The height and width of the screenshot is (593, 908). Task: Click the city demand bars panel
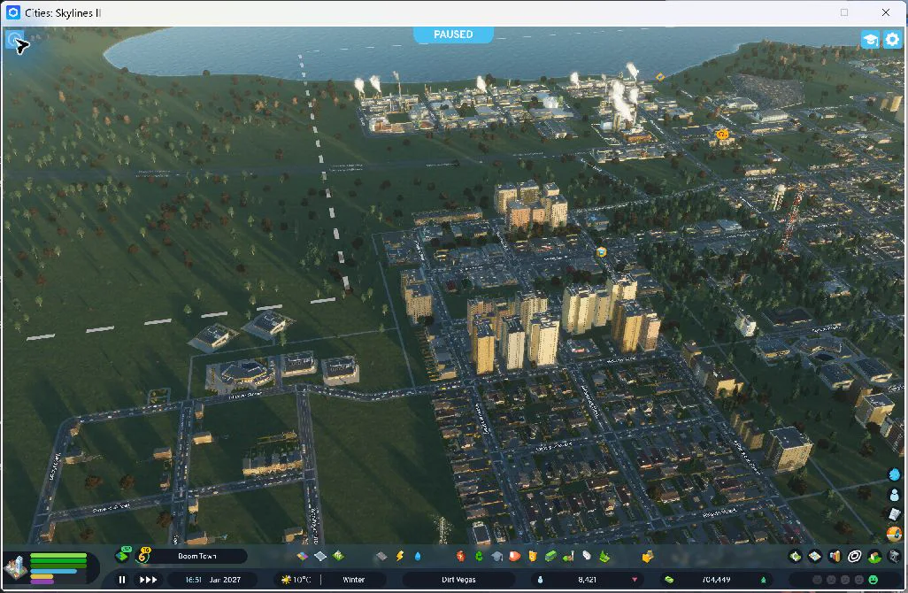[58, 568]
